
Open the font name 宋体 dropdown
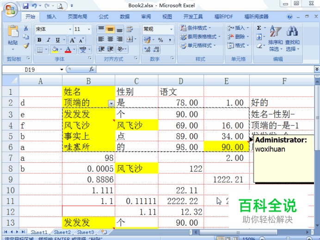point(70,30)
